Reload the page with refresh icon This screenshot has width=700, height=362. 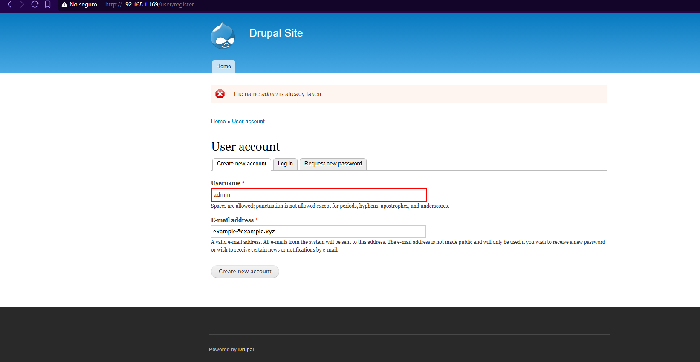pyautogui.click(x=35, y=4)
